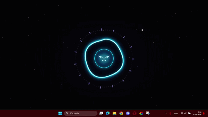208x117 pixels.
Task: Click the search magnifier icon
Action: pyautogui.click(x=67, y=113)
